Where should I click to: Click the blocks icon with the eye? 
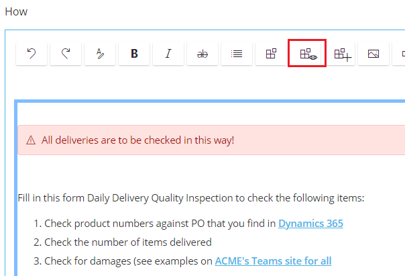click(x=307, y=54)
